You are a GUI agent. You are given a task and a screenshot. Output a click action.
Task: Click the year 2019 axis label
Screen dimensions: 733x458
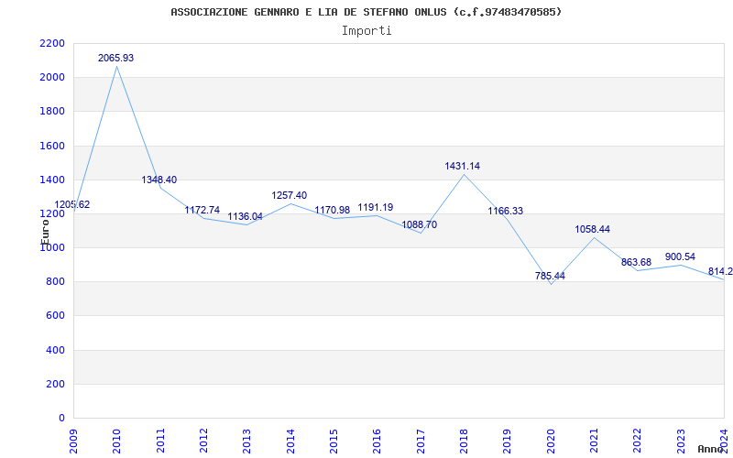508,441
